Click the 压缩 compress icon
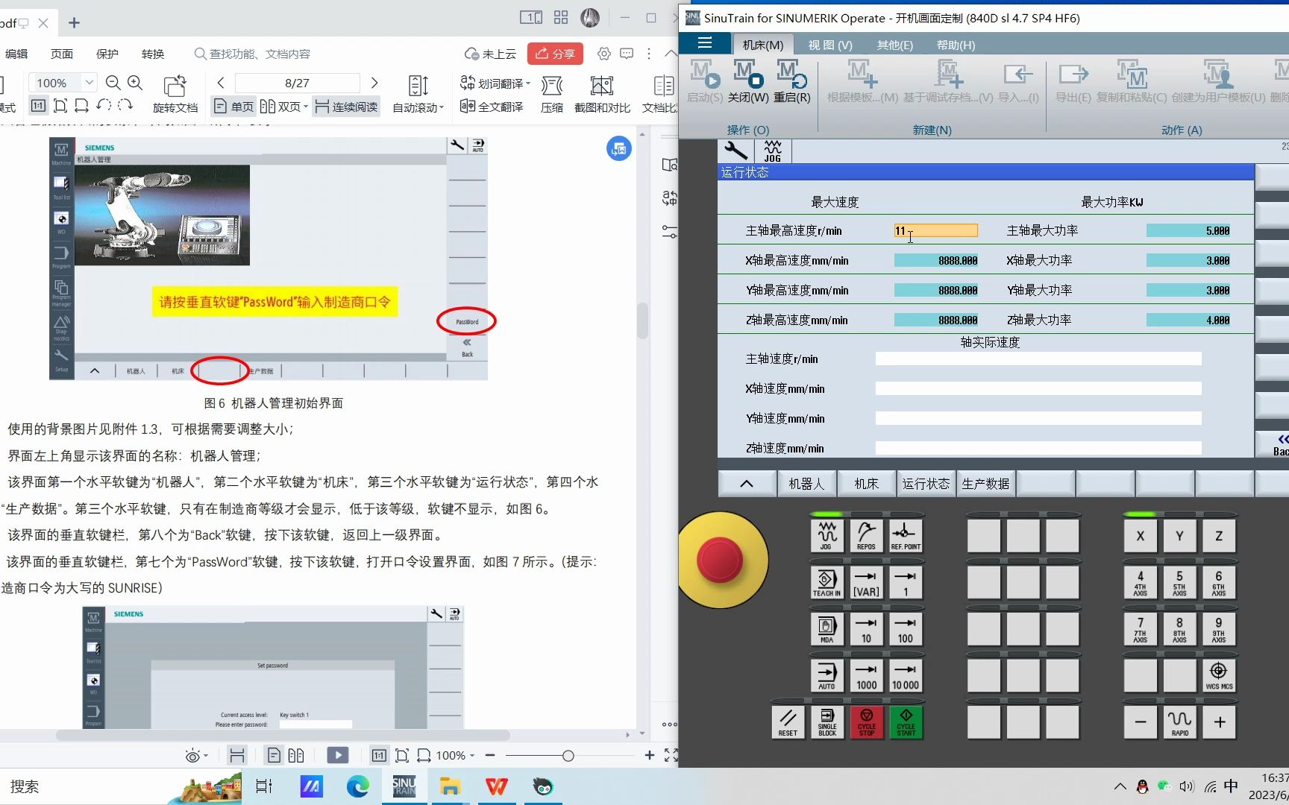The height and width of the screenshot is (805, 1289). point(552,93)
